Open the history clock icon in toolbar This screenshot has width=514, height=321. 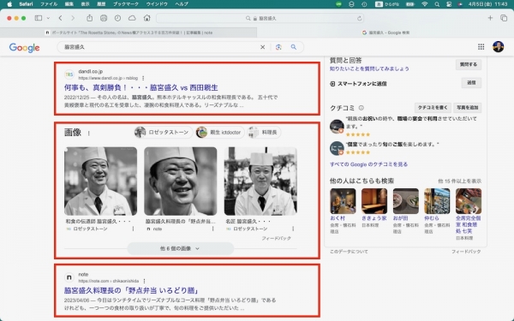[x=117, y=18]
